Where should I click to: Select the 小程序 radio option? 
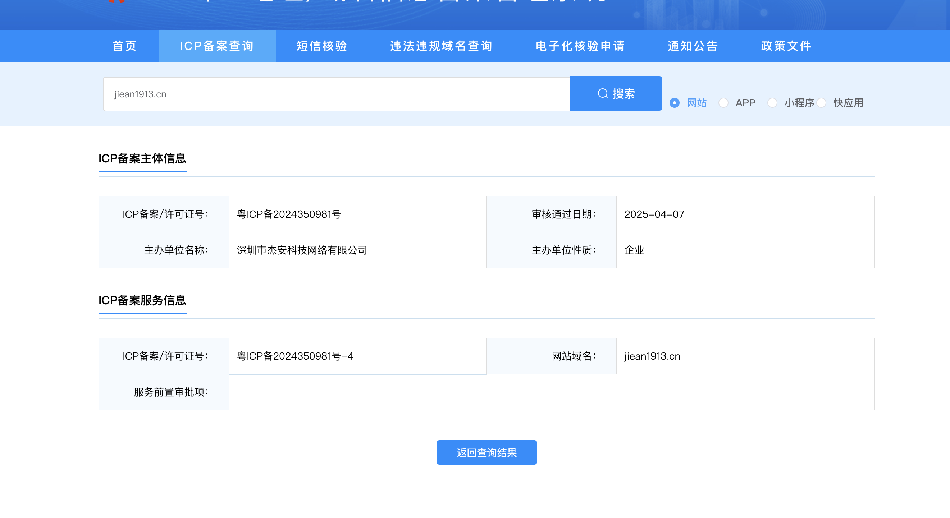[772, 103]
